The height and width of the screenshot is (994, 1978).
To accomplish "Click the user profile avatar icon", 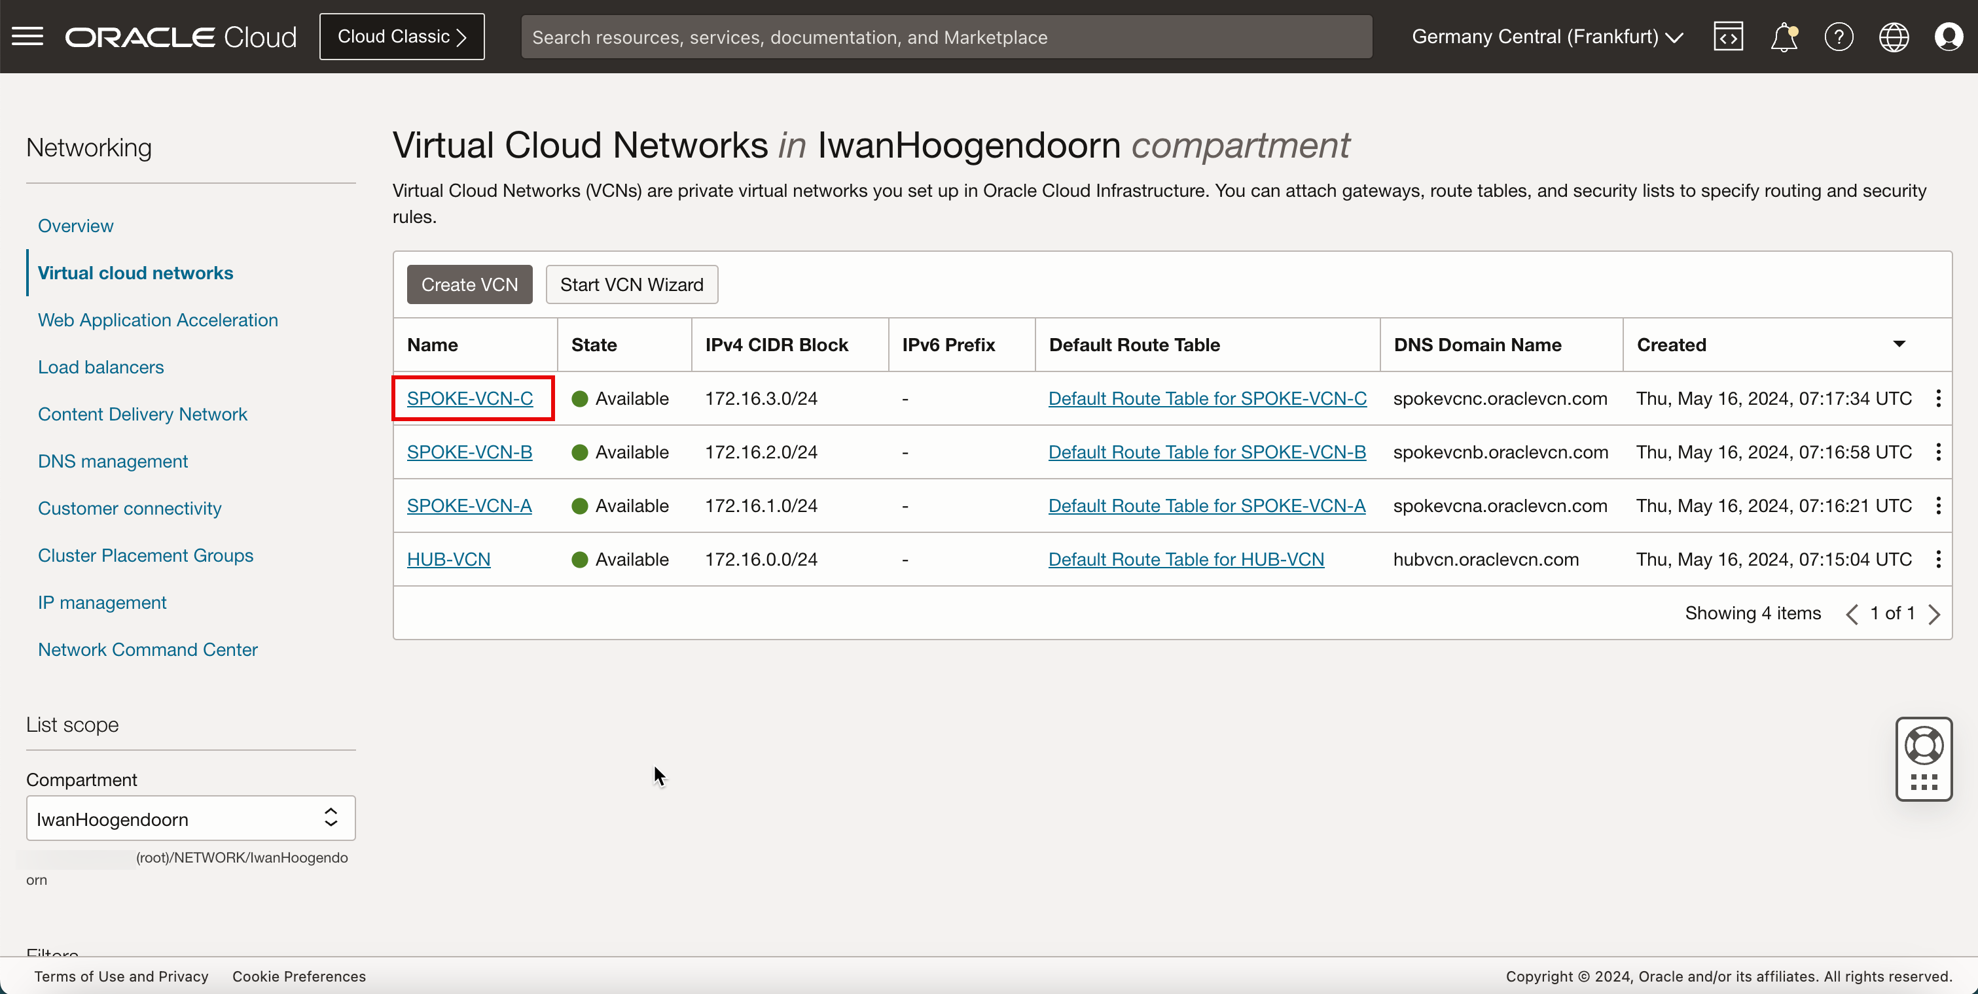I will point(1949,37).
